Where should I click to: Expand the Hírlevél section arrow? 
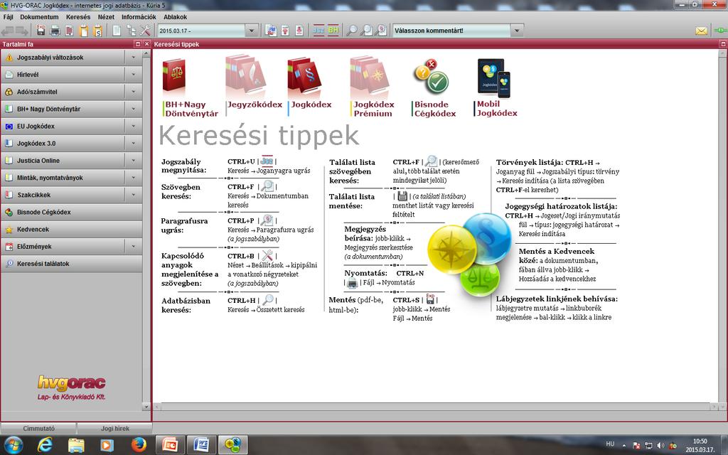(134, 74)
